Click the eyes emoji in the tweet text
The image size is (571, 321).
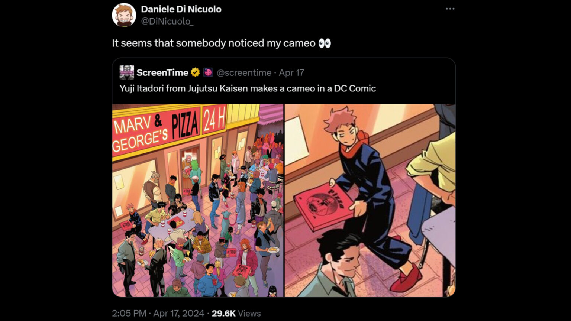pyautogui.click(x=324, y=43)
